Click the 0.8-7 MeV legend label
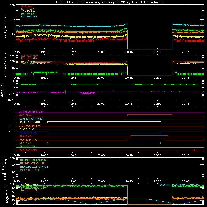Image resolution: width=207 pixels, height=207 pixels. pos(28,61)
